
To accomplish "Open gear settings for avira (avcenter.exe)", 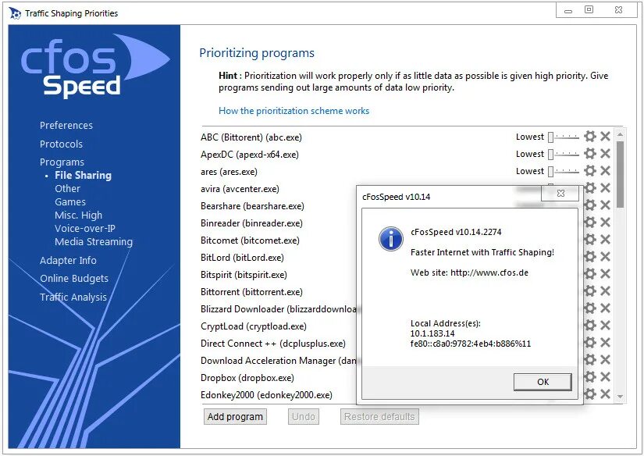I will [590, 188].
